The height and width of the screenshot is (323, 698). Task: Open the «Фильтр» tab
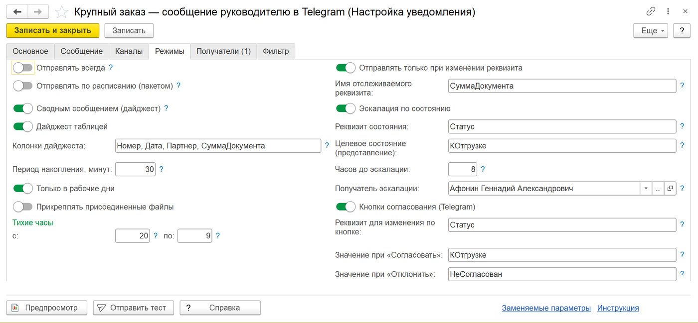(276, 51)
